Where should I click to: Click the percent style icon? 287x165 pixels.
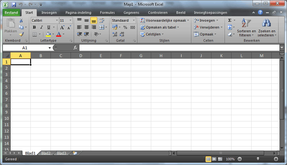[x=125, y=27]
